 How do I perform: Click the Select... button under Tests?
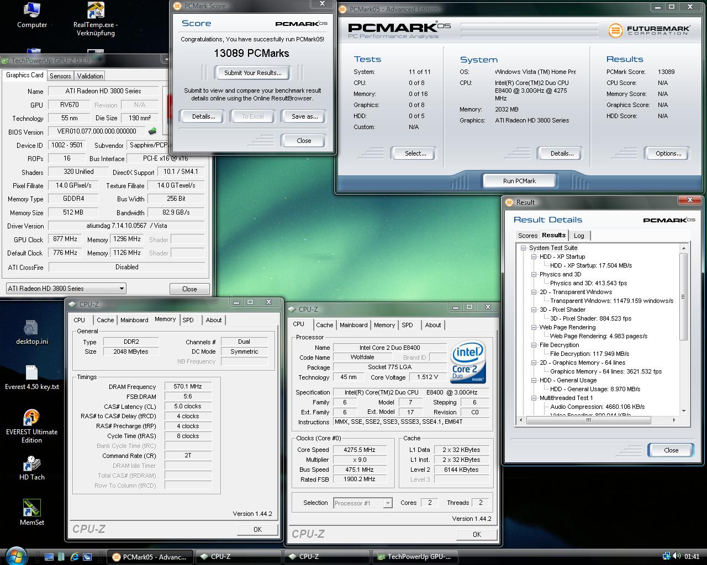(x=415, y=153)
